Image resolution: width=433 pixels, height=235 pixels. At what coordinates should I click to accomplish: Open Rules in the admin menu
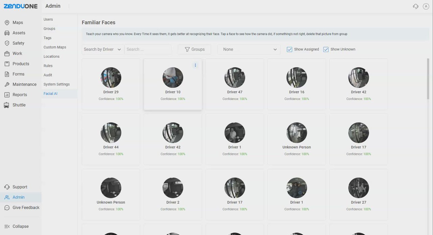tap(48, 66)
